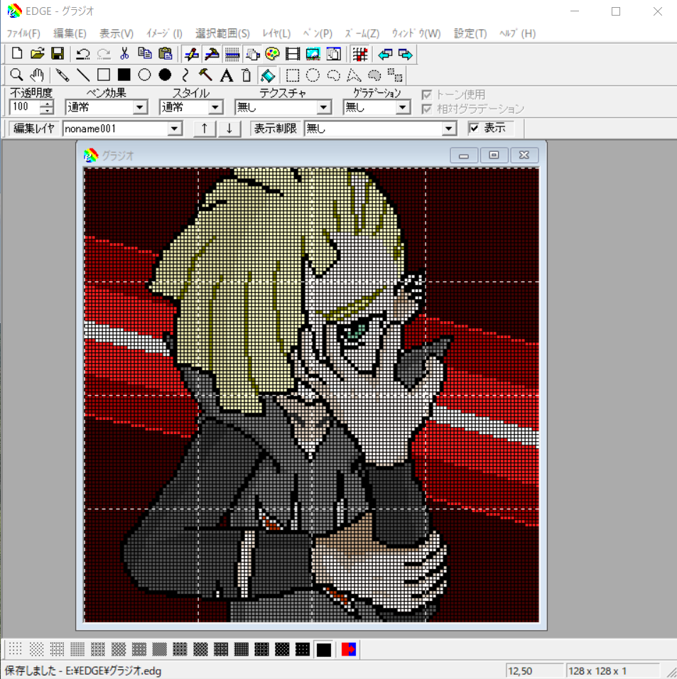
Task: Select the empty ellipse tool
Action: pos(145,75)
